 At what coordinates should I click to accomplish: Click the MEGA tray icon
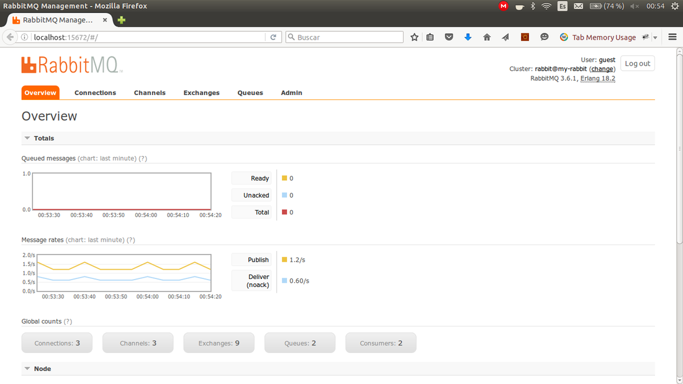pyautogui.click(x=504, y=6)
